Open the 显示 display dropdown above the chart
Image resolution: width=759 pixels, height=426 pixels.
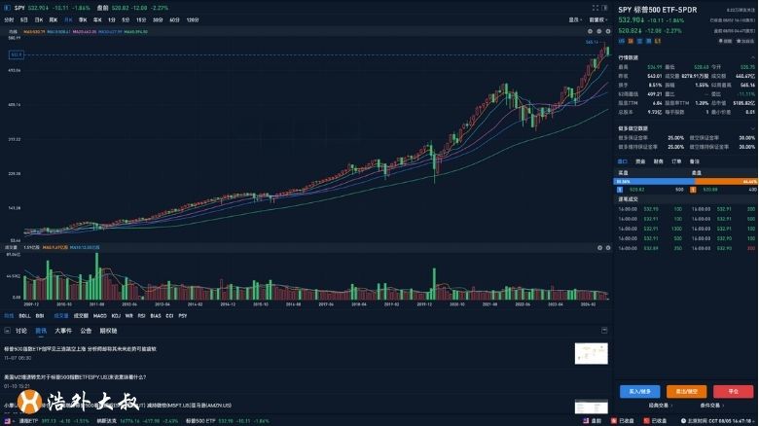(x=575, y=19)
